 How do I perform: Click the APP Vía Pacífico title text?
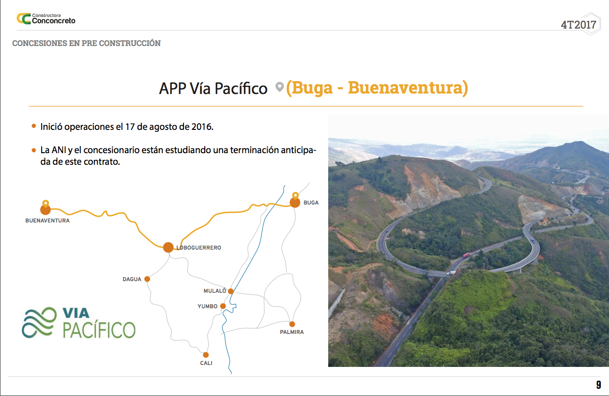pos(213,88)
